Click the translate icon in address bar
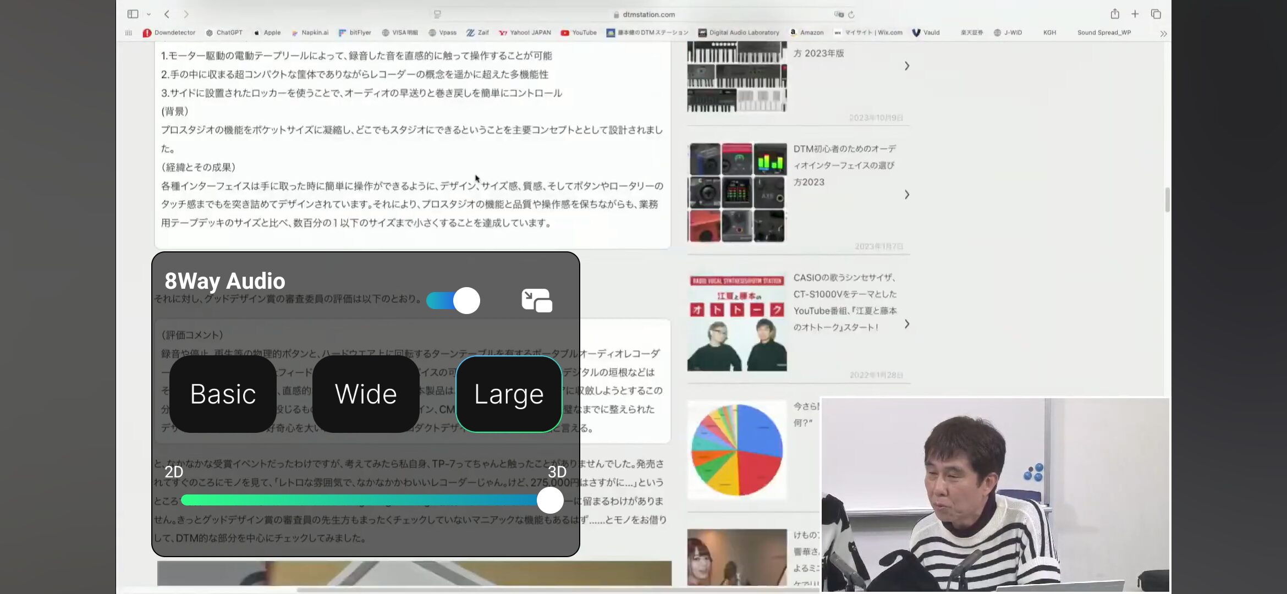Viewport: 1287px width, 594px height. click(x=839, y=14)
